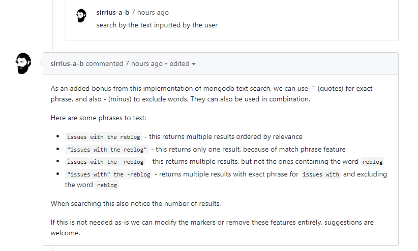Click the review reply's '7 hours ago' timestamp
Image resolution: width=418 pixels, height=251 pixels.
tap(150, 12)
